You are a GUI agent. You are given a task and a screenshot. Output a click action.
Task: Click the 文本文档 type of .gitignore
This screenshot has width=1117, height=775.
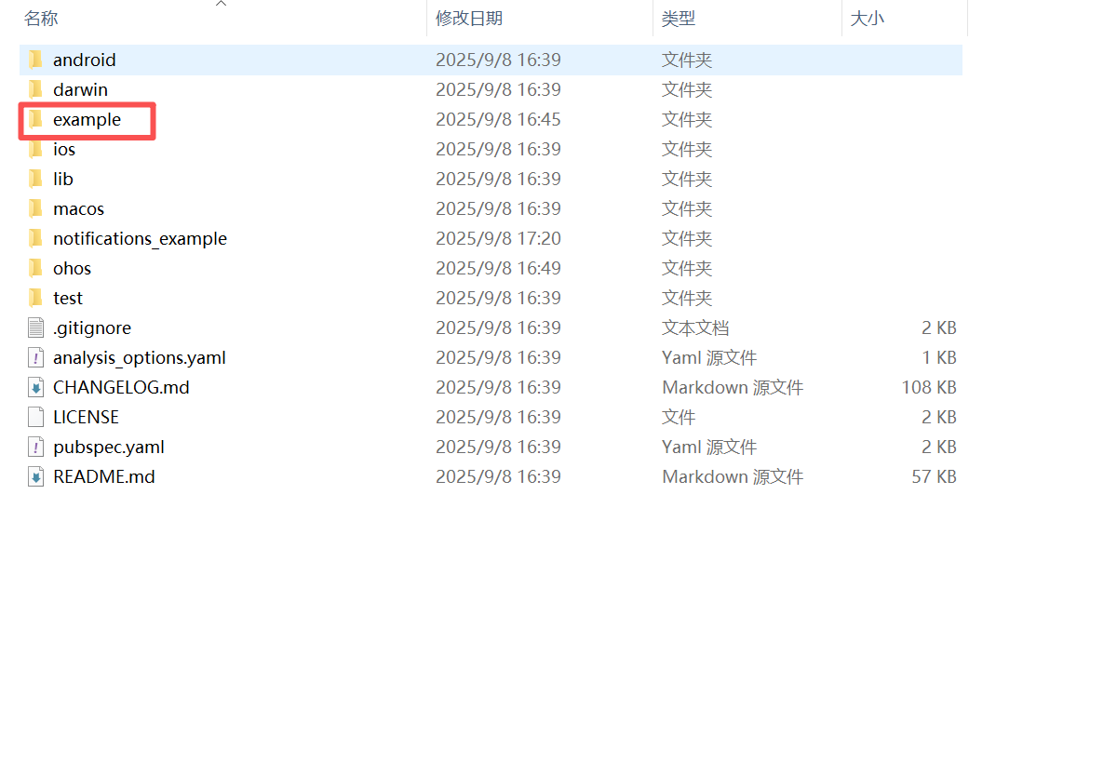coord(695,327)
